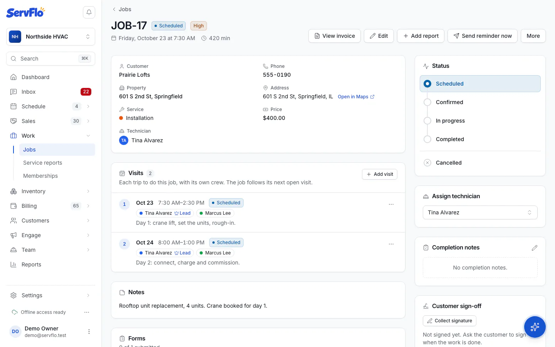Expand the Billing sidebar section
Image resolution: width=555 pixels, height=347 pixels.
[88, 206]
